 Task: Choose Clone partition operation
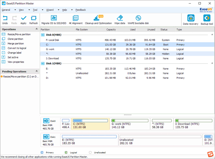15,39
